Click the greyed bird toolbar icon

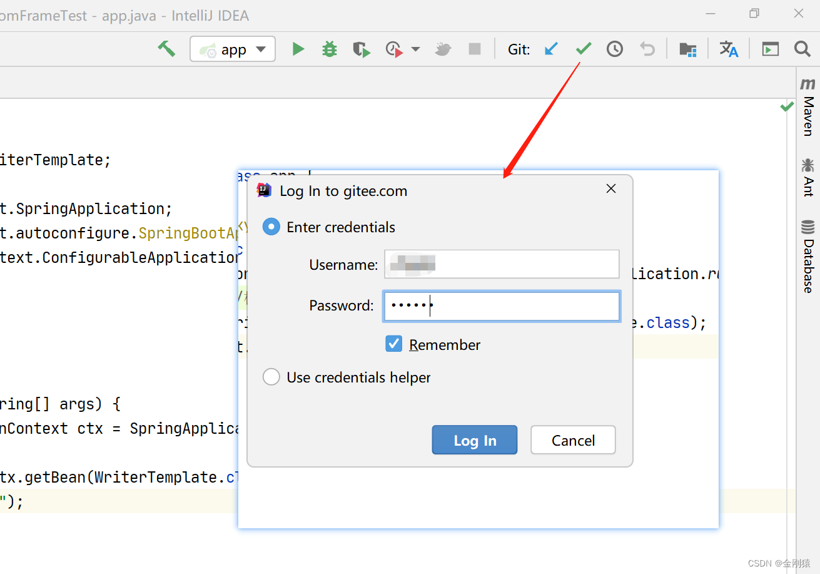[443, 49]
